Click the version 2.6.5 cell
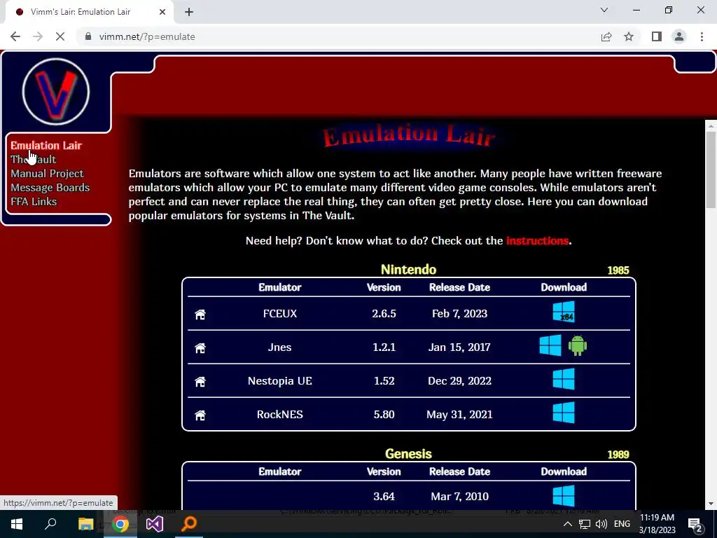Image resolution: width=717 pixels, height=538 pixels. [x=384, y=314]
